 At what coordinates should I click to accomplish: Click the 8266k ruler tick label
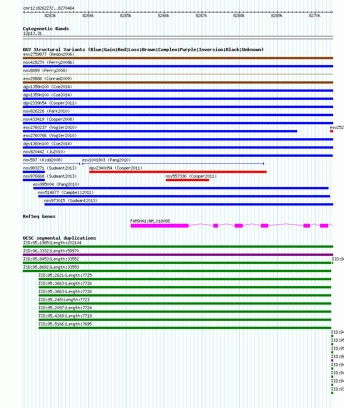coord(163,15)
